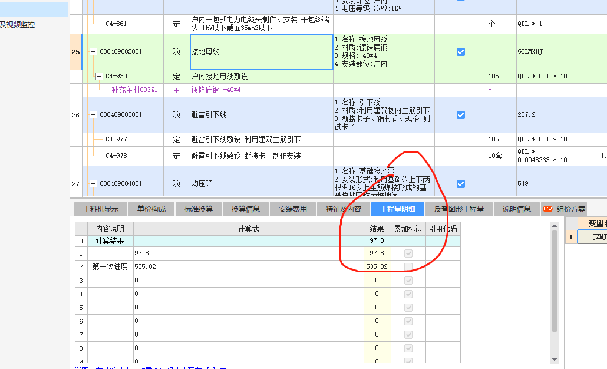Open the 安装费用 tab

pyautogui.click(x=293, y=209)
